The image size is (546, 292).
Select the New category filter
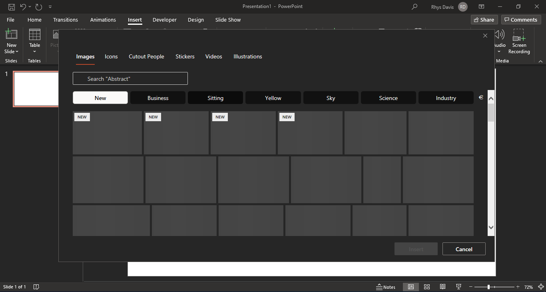click(x=100, y=98)
